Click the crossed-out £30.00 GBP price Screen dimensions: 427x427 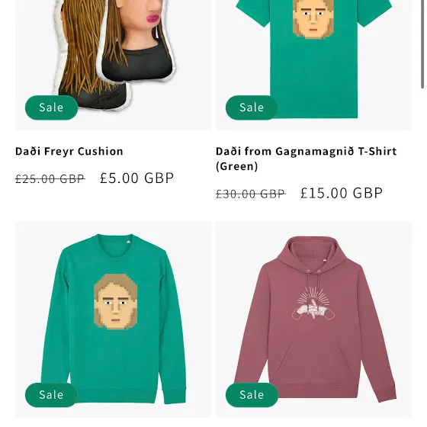(251, 194)
